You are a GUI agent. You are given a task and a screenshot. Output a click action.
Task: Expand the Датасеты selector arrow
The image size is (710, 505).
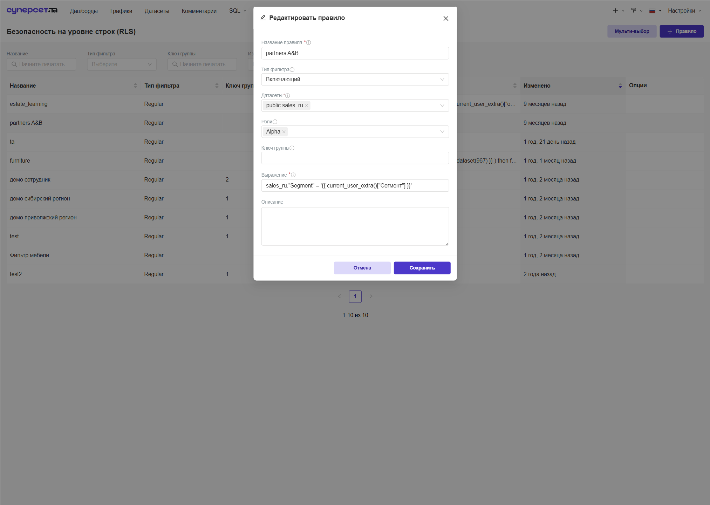pos(442,105)
